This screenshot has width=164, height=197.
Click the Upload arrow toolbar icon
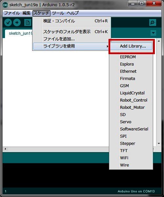pos(17,23)
